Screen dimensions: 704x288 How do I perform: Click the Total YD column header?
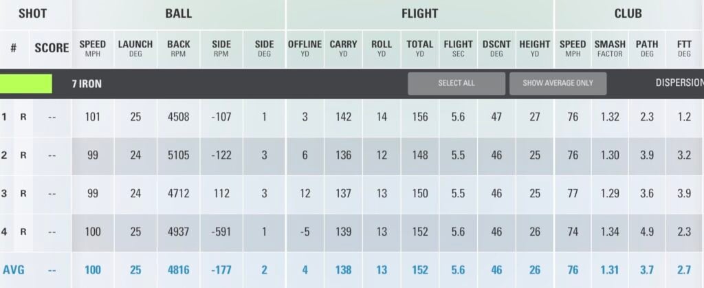[x=419, y=48]
